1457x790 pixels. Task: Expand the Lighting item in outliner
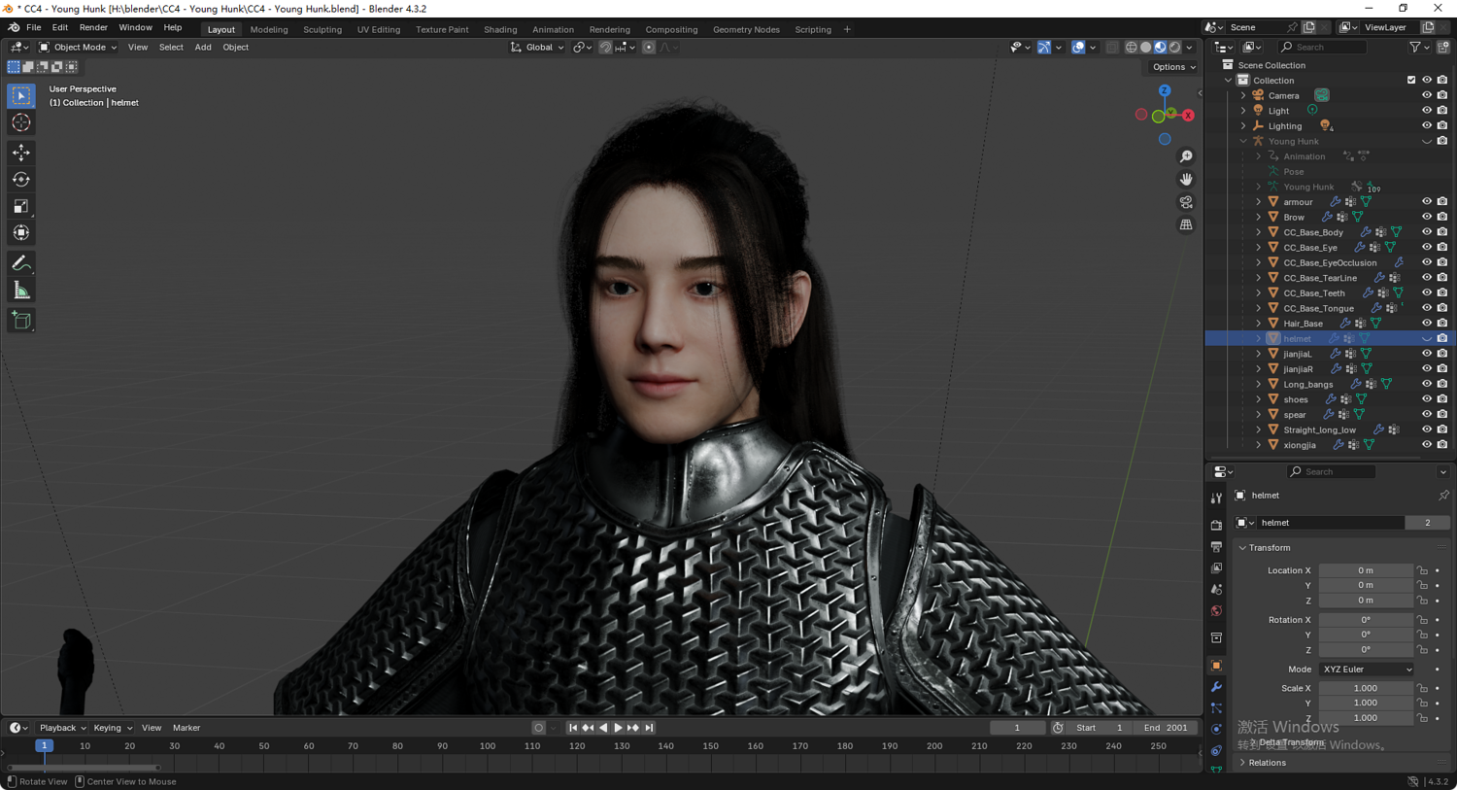click(x=1243, y=126)
